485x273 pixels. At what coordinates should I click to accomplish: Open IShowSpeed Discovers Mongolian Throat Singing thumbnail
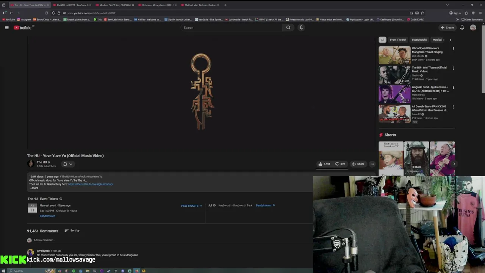click(394, 55)
